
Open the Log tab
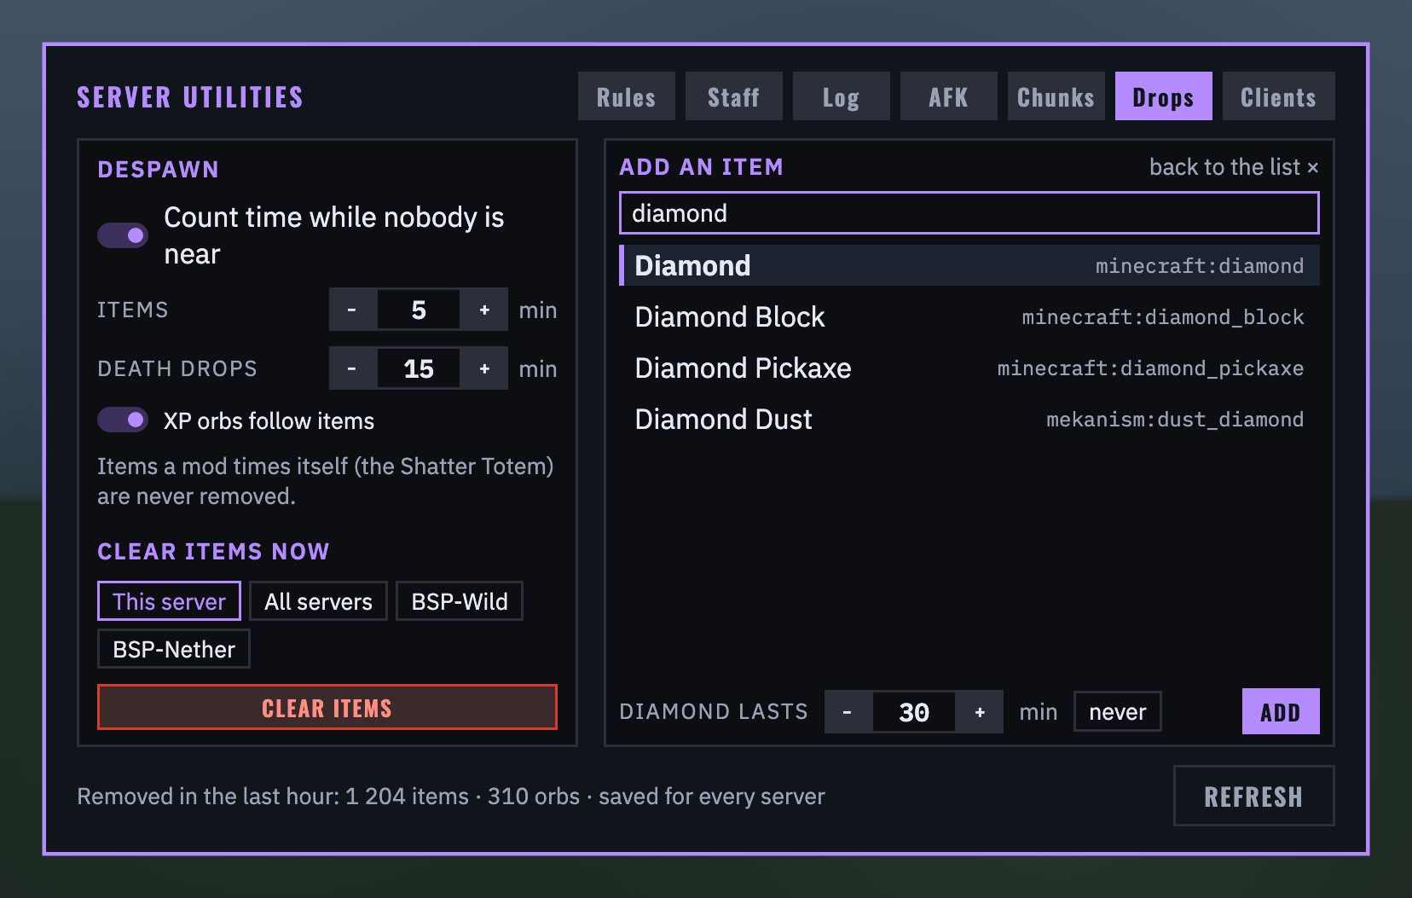click(842, 96)
